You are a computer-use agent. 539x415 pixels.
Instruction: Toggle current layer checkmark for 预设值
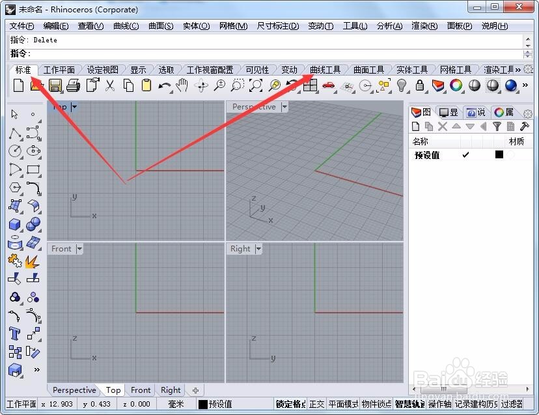[465, 155]
